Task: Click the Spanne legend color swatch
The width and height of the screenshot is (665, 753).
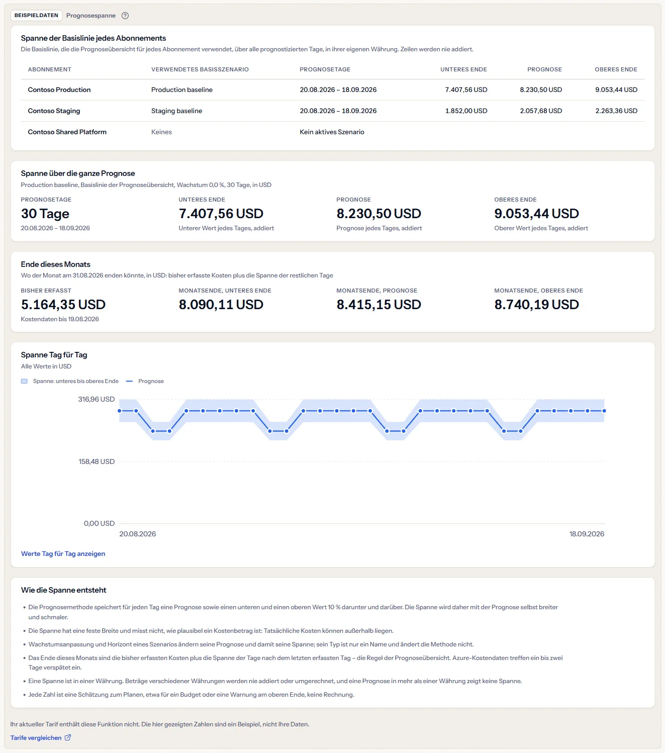Action: (x=24, y=381)
